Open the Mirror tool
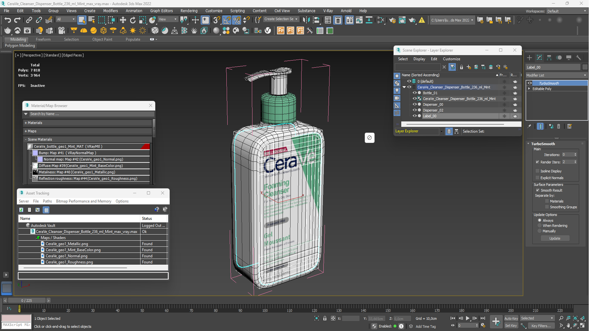Viewport: 589px width, 331px height. point(306,20)
